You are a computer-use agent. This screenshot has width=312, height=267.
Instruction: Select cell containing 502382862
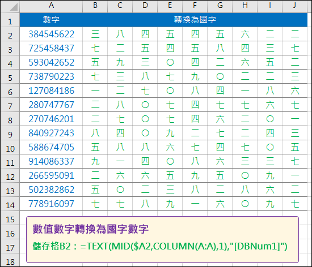point(51,190)
